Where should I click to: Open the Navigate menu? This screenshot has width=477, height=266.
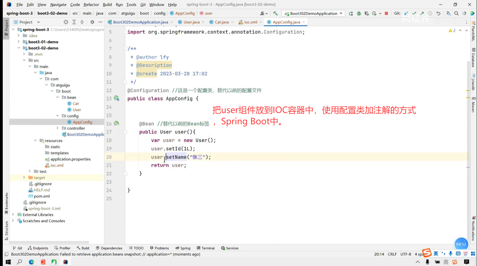[58, 5]
